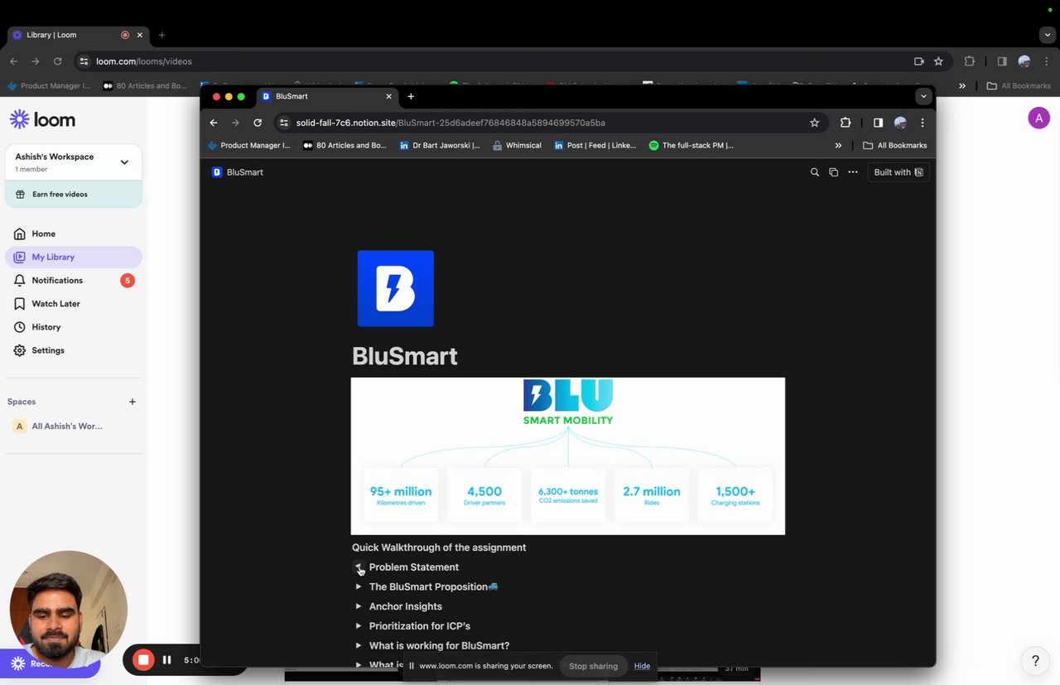Click All Bookmarks in the back window
The image size is (1060, 685).
pyautogui.click(x=1019, y=85)
